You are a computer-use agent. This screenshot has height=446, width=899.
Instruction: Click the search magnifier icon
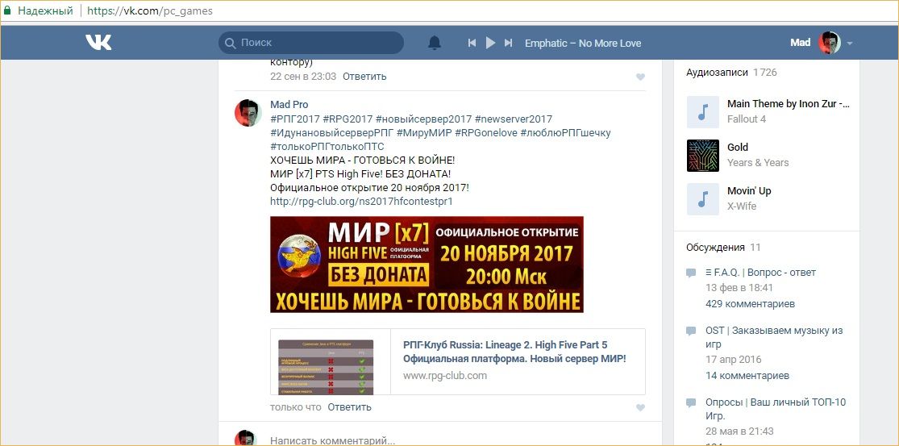click(x=230, y=44)
